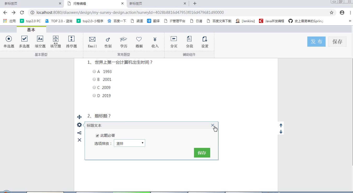Viewport: 353px width, 193px height.
Task: Add a 分段 section break
Action: [189, 42]
